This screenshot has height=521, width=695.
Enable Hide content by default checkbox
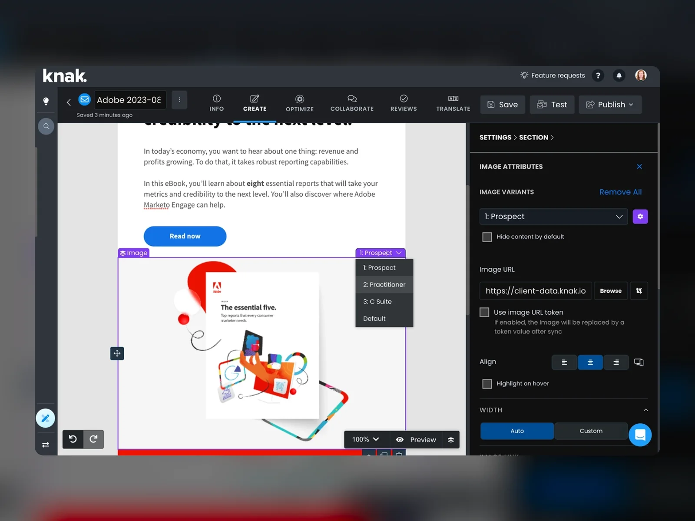(x=487, y=237)
